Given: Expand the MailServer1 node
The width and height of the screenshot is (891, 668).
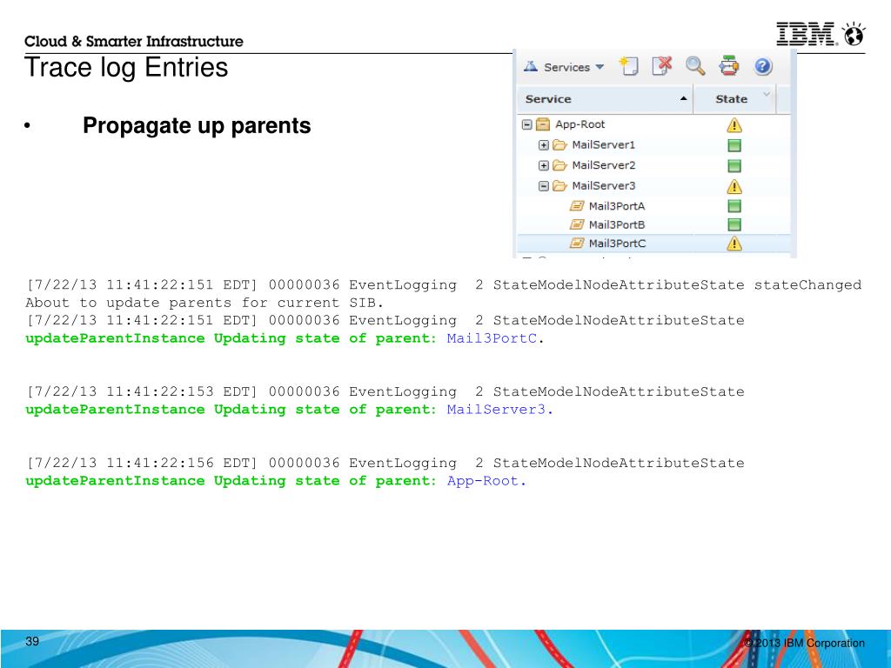Looking at the screenshot, I should tap(543, 145).
